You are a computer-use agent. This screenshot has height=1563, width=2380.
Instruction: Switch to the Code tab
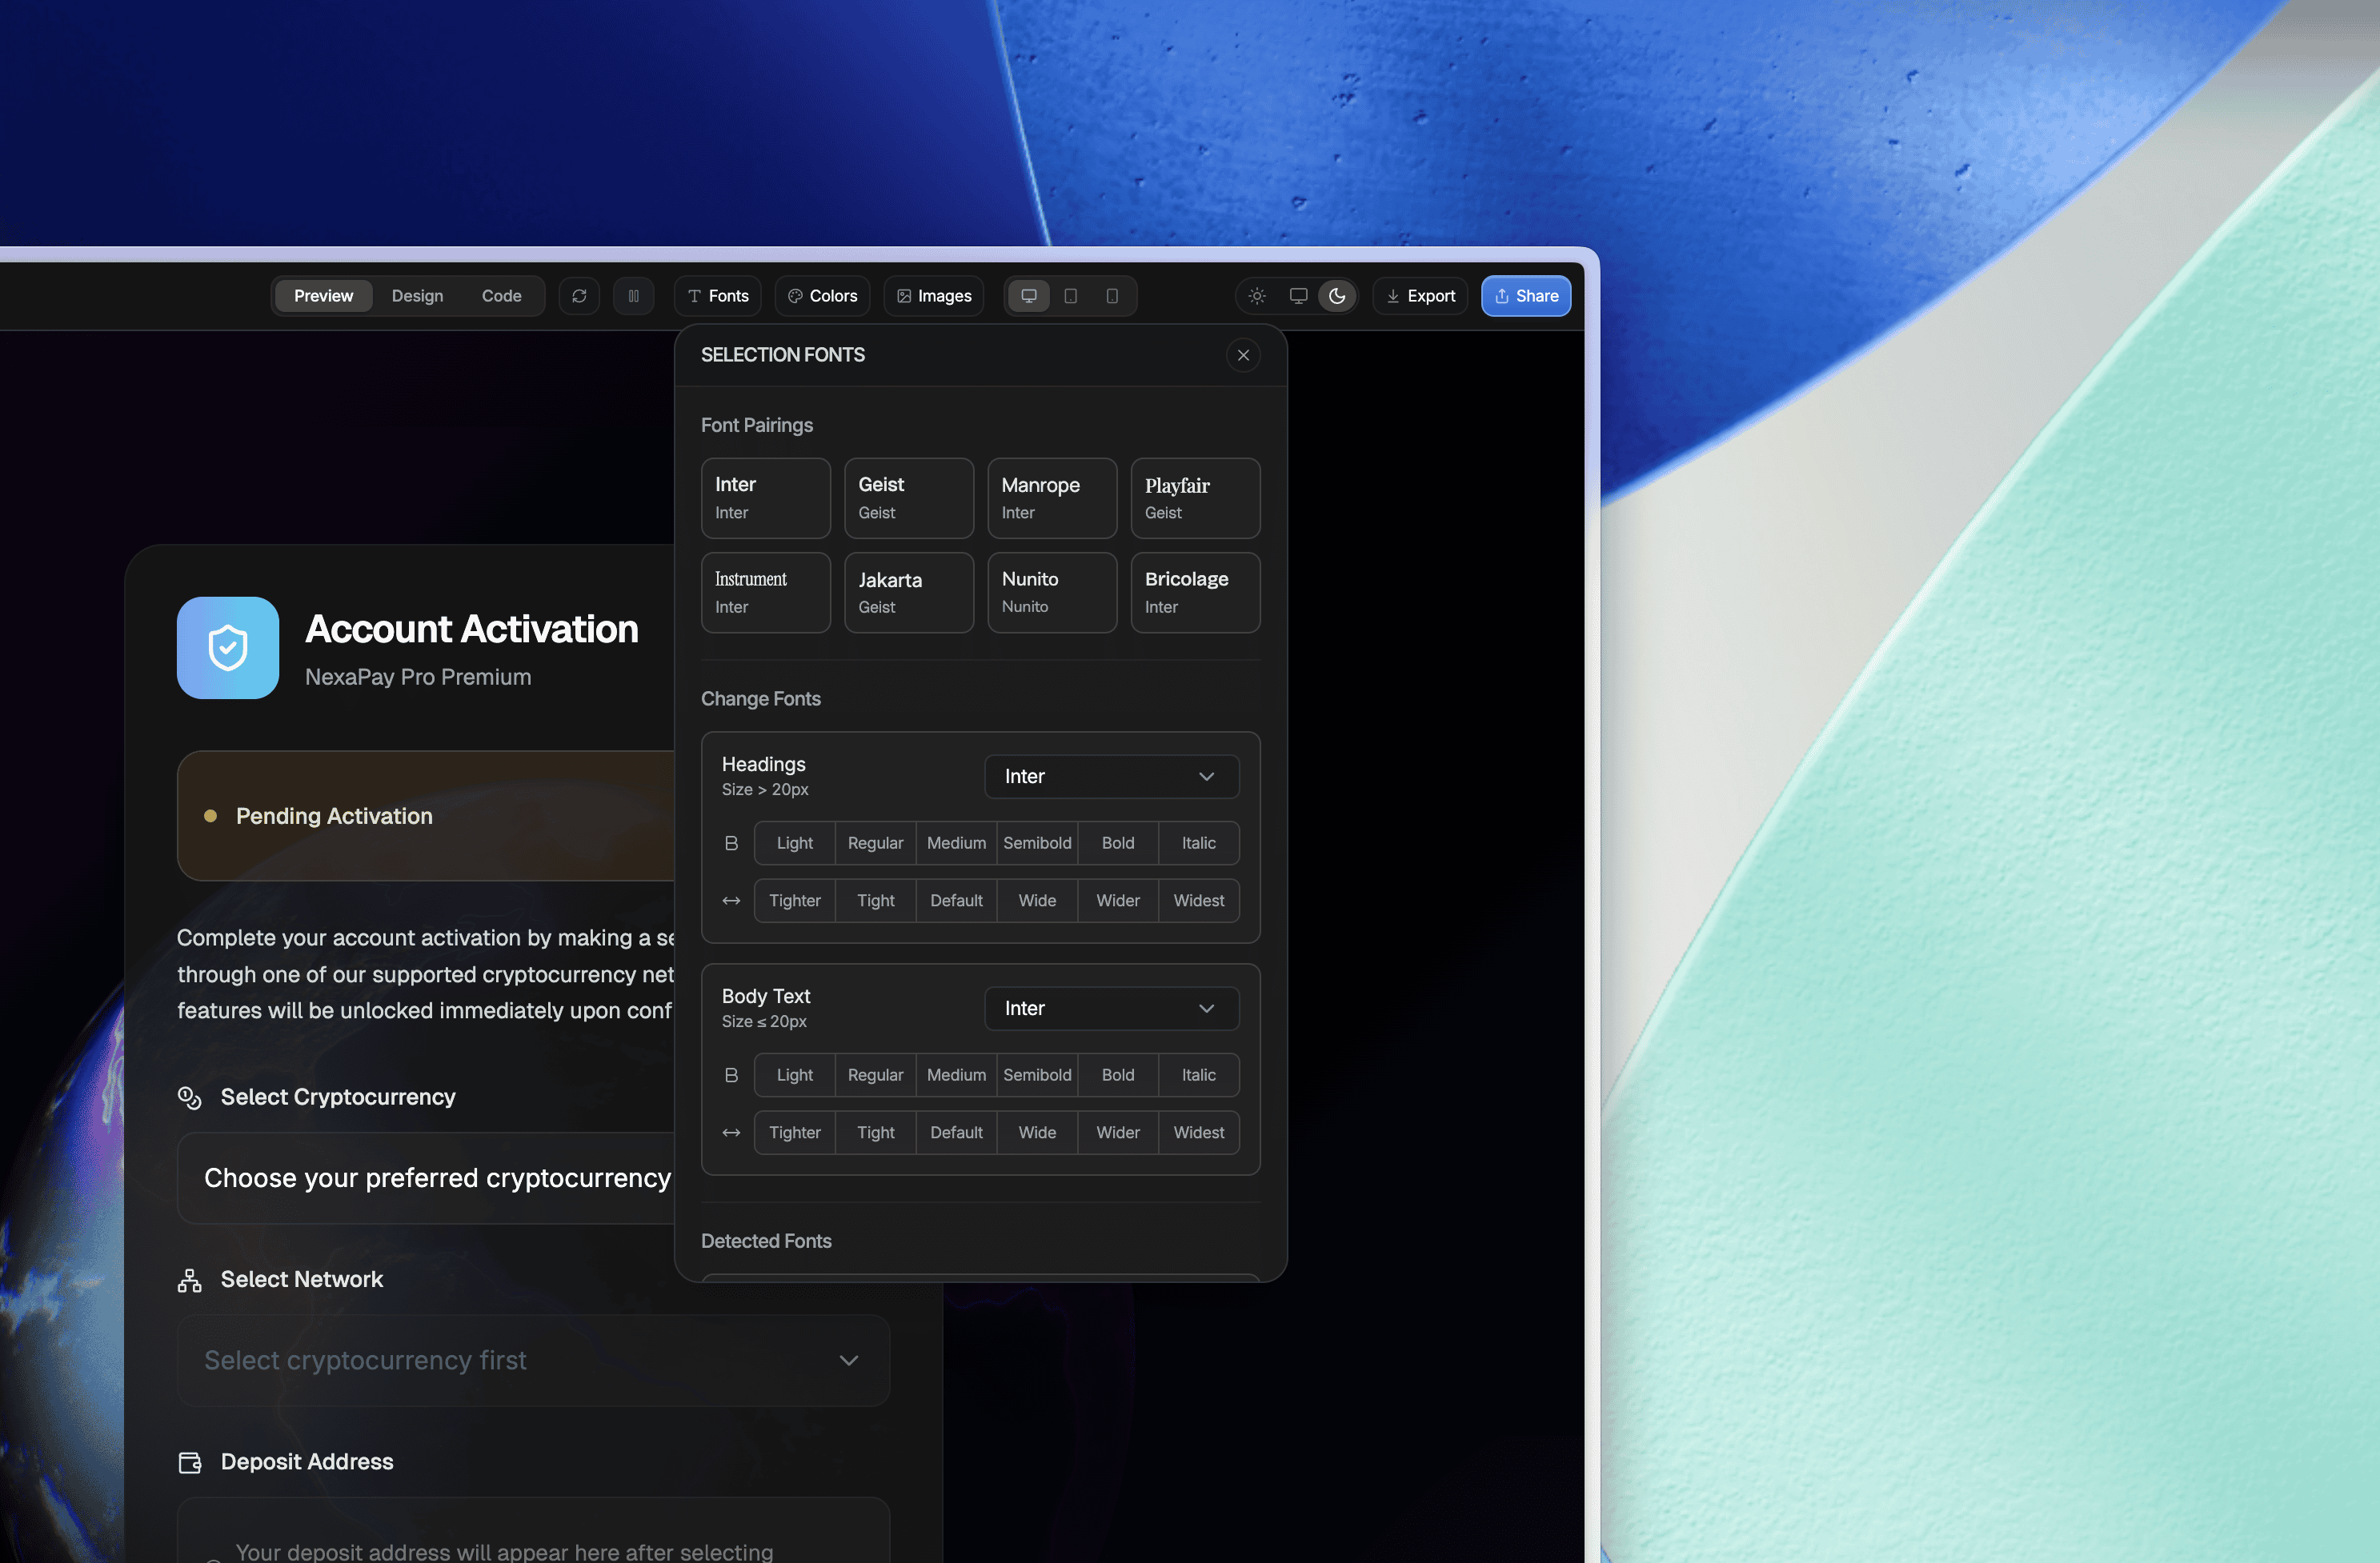[x=501, y=296]
